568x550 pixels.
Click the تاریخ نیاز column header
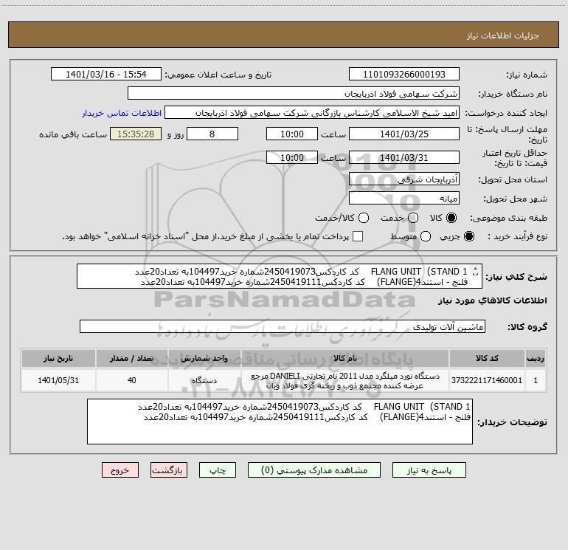coord(58,358)
